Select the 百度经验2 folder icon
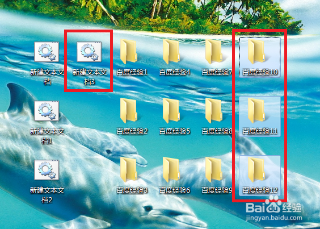The image size is (320, 229). pyautogui.click(x=129, y=111)
